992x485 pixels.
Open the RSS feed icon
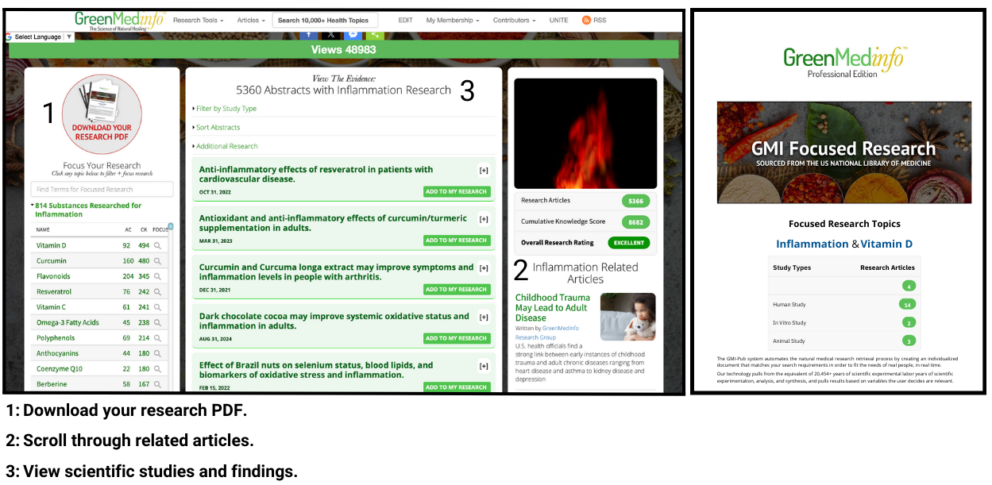click(586, 20)
